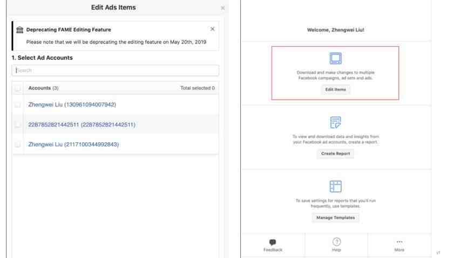Click the 1. Select Ad Accounts heading
This screenshot has width=461, height=258.
pos(42,58)
